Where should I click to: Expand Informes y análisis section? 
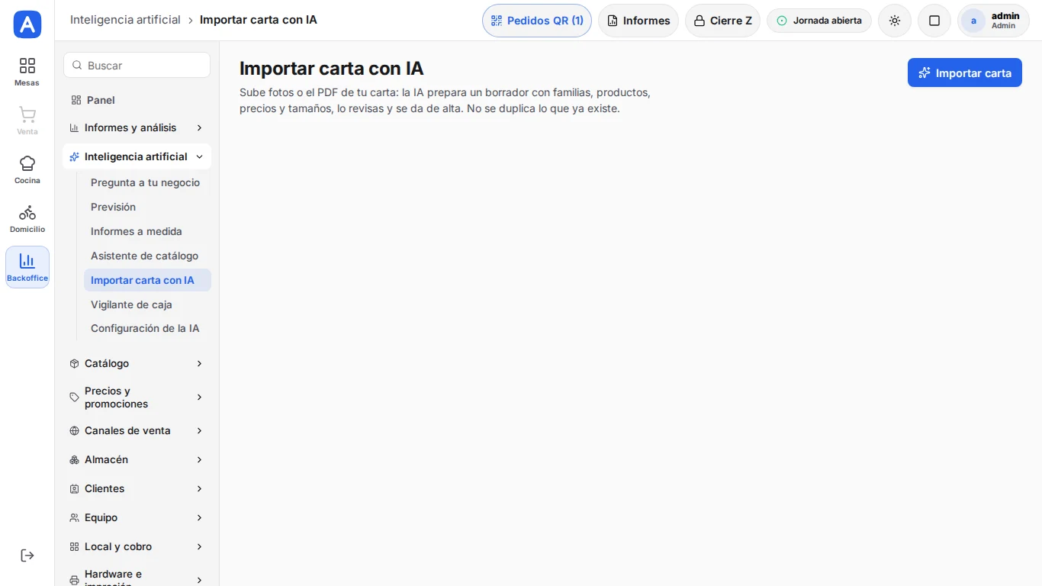(137, 127)
